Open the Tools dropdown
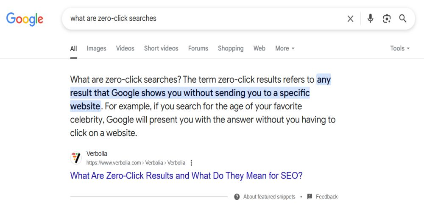Screen dimensions: 424x212 pos(400,48)
